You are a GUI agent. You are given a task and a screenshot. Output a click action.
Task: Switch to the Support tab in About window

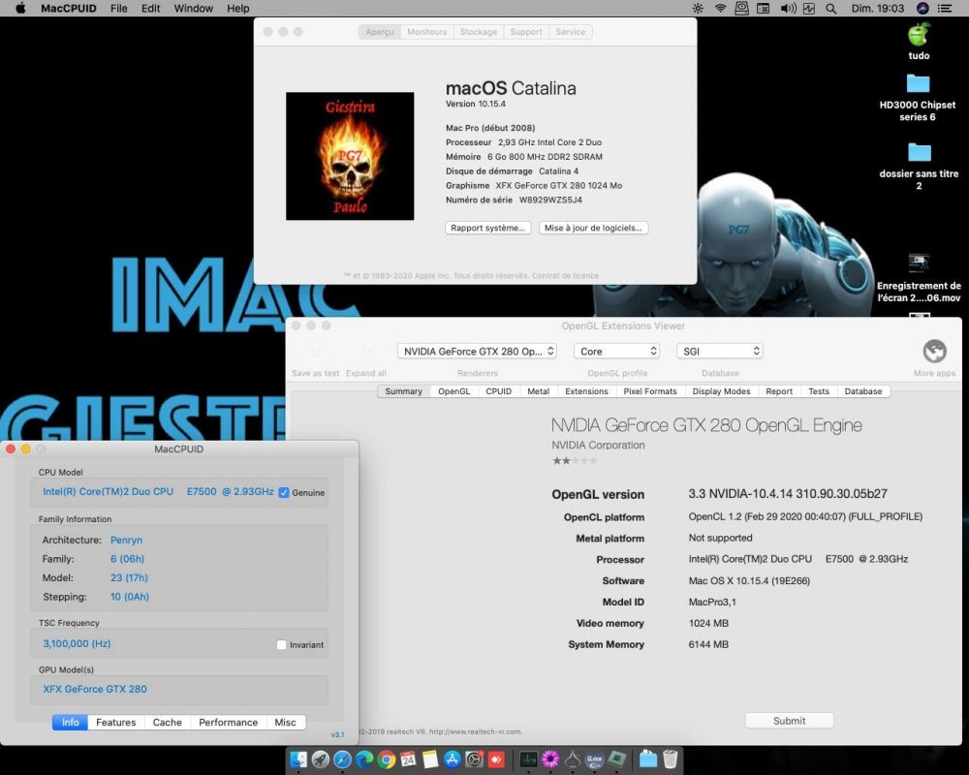coord(526,32)
